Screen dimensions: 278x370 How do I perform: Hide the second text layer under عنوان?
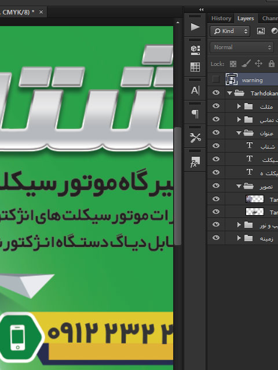[x=216, y=159]
